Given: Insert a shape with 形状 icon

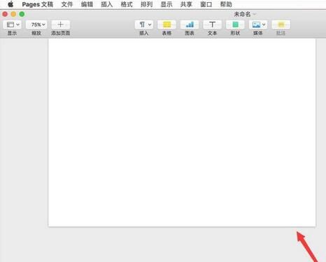Looking at the screenshot, I should [235, 24].
